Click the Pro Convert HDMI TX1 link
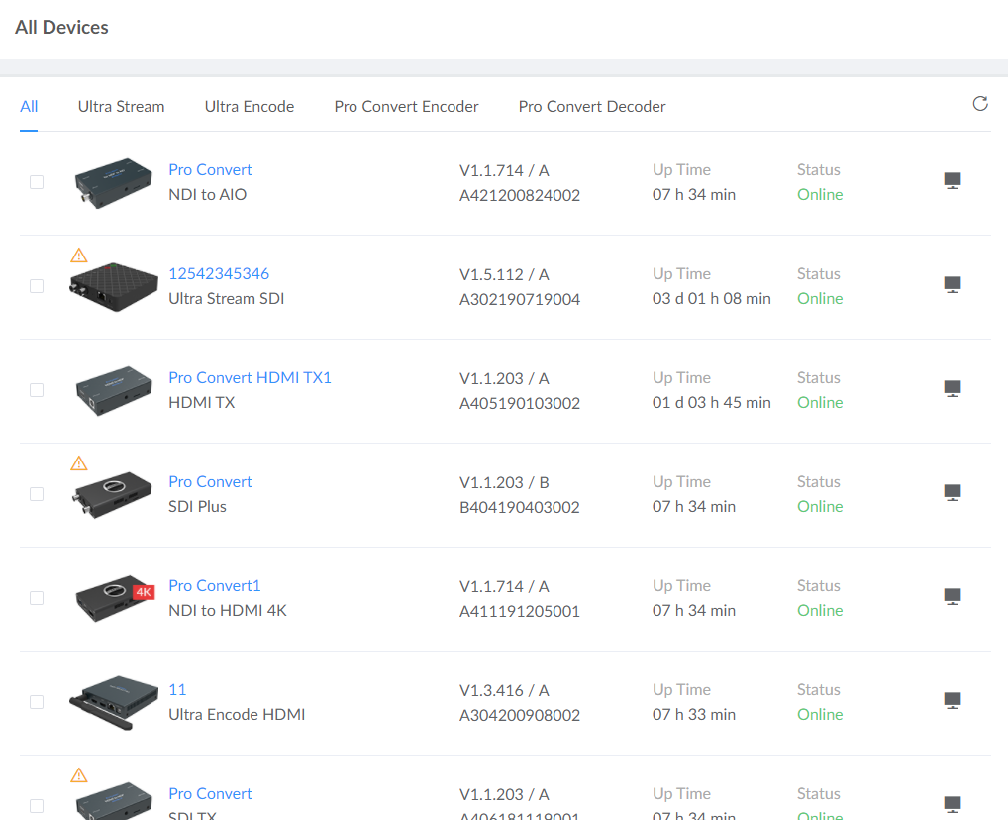 250,378
